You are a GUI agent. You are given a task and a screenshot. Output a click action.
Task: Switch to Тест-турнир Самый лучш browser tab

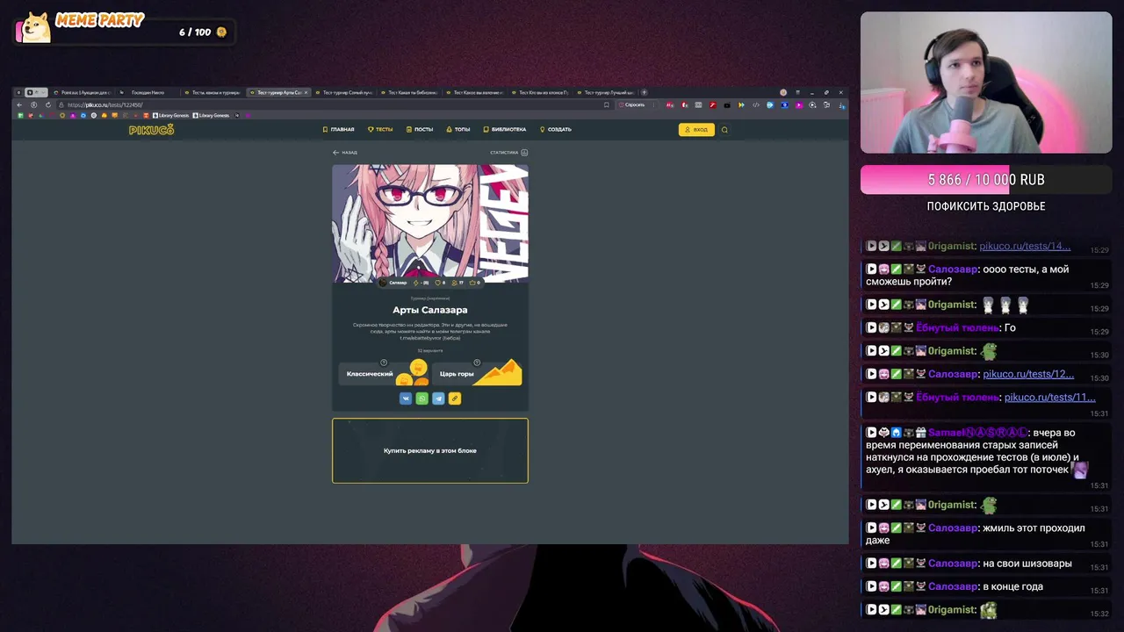pos(346,92)
